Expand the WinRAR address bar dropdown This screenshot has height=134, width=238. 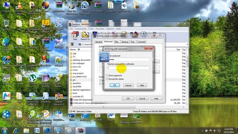click(x=187, y=44)
